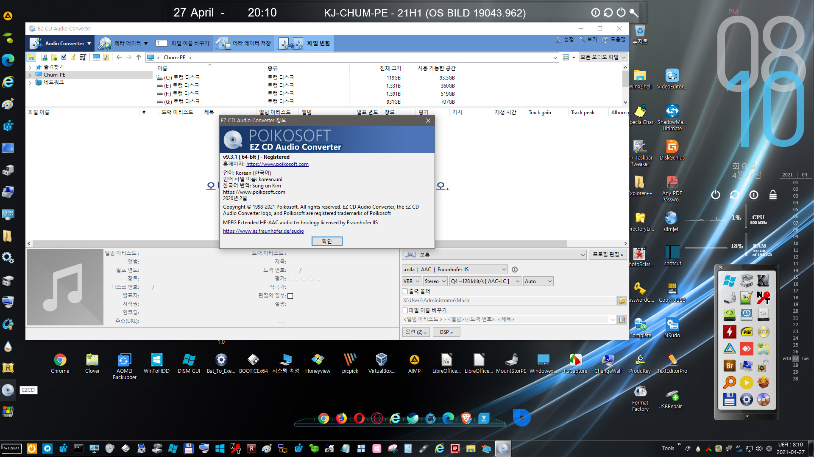Screen dimensions: 814x457
Task: Open the 도움말 menu
Action: coord(614,40)
